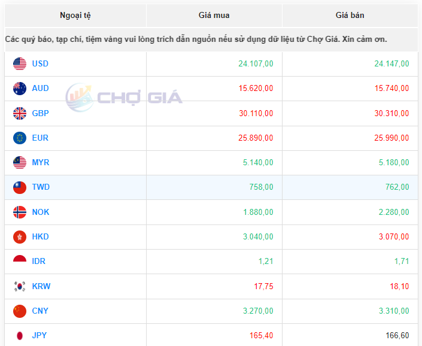The height and width of the screenshot is (346, 422).
Task: Click the South Korea flag icon
Action: 20,286
